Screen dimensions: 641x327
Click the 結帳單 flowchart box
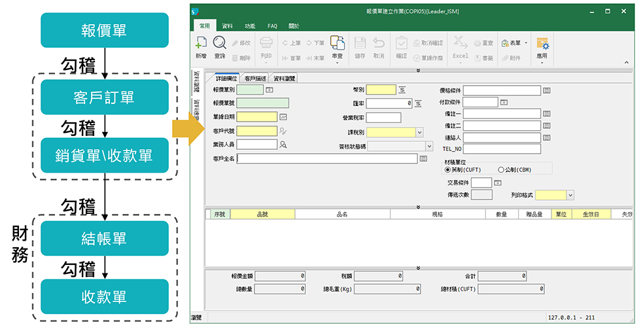[x=104, y=239]
